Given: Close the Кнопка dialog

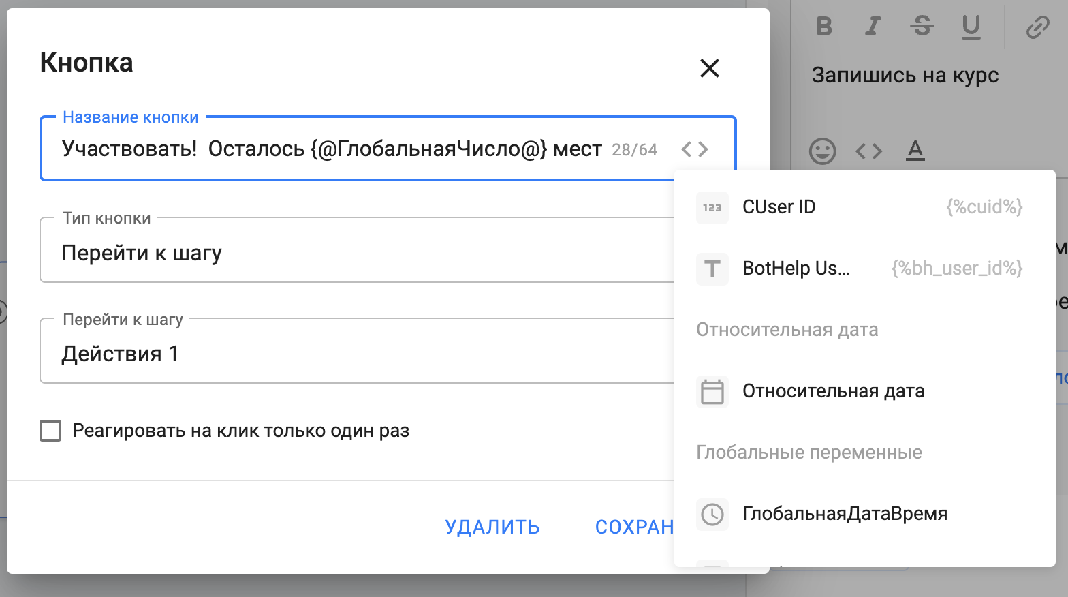Looking at the screenshot, I should coord(710,68).
